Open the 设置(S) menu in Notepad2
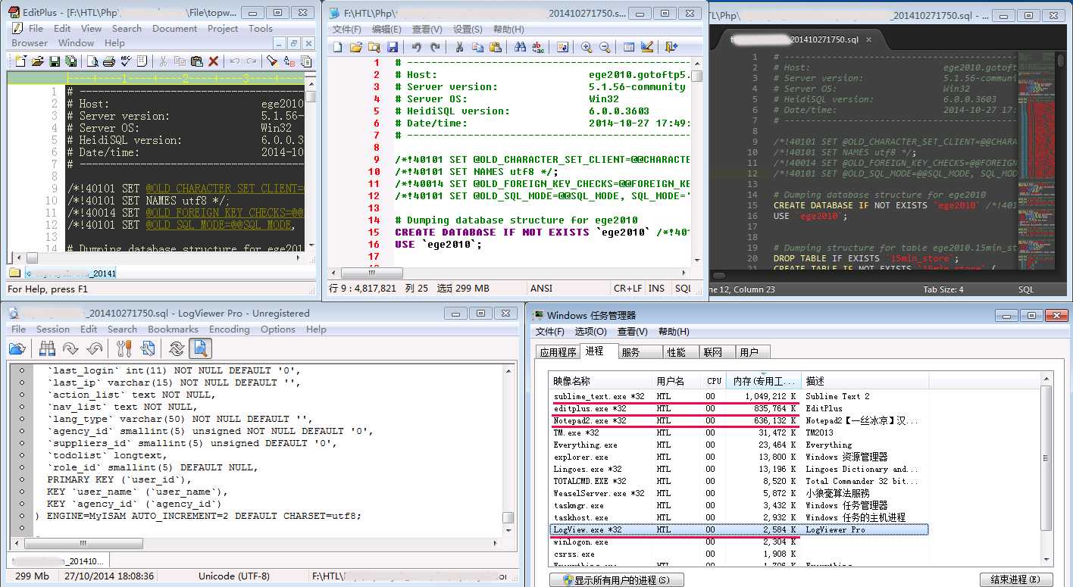 (x=468, y=29)
